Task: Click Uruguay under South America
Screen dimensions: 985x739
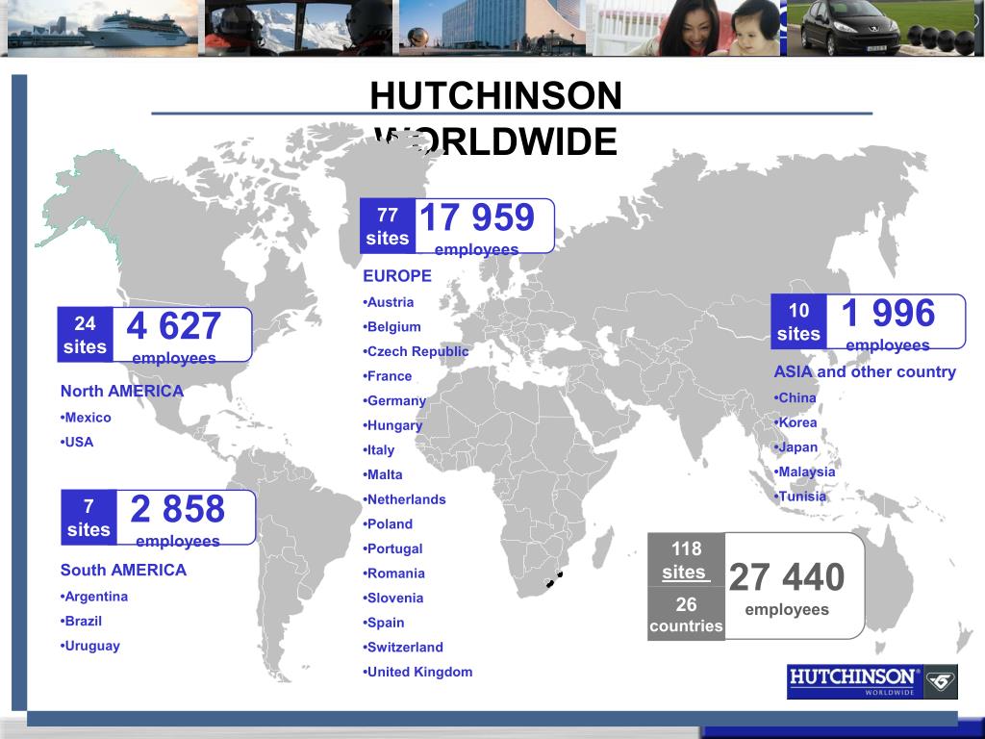Action: (x=89, y=646)
